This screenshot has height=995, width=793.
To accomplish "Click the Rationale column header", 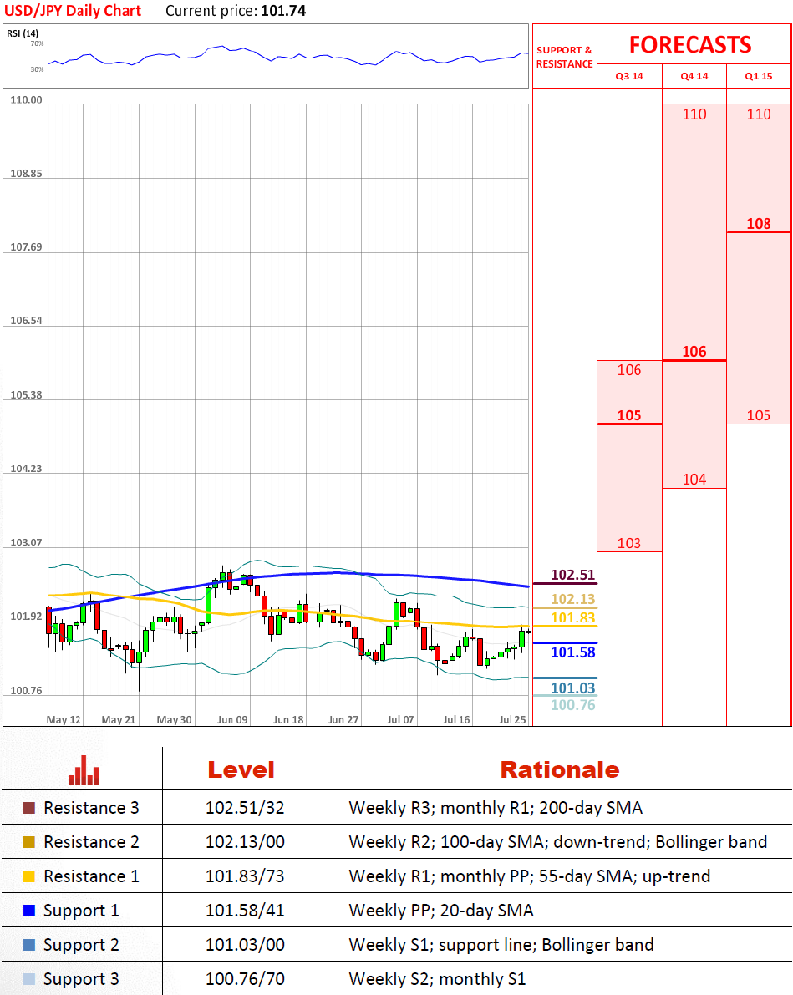I will [x=559, y=769].
